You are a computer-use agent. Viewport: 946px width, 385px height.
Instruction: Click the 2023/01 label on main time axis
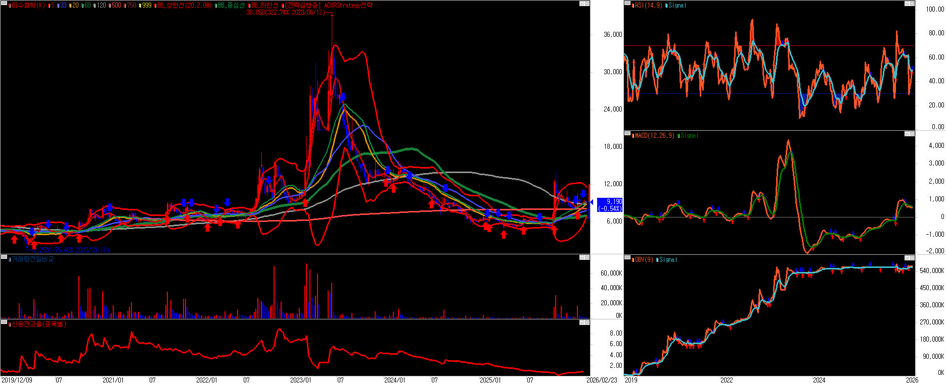pyautogui.click(x=301, y=380)
